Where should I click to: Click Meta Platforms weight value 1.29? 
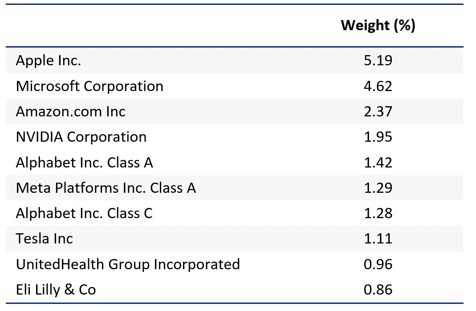378,188
